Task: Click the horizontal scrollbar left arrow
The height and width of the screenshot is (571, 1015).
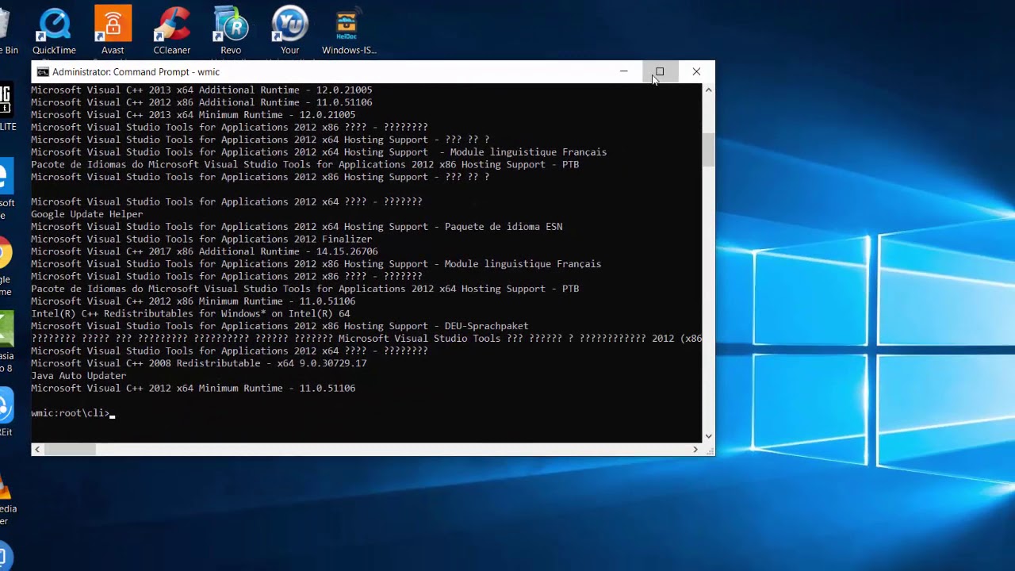Action: click(x=37, y=450)
